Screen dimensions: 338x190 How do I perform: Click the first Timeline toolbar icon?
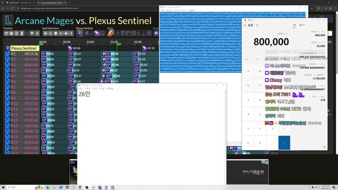click(6, 33)
